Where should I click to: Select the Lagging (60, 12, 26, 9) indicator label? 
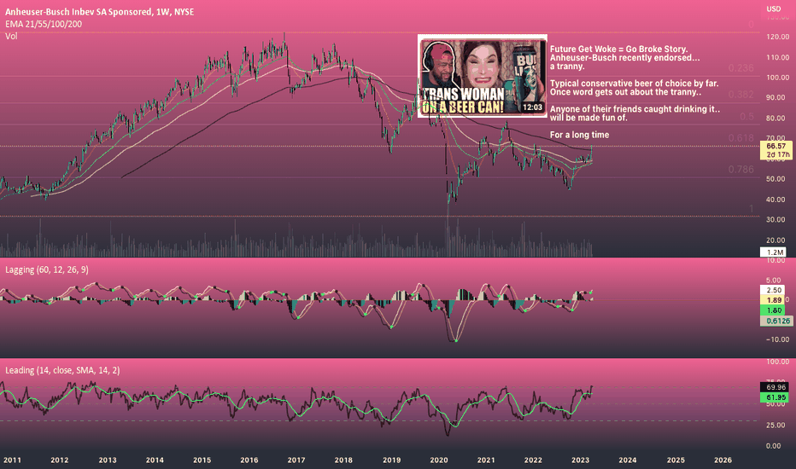(x=47, y=269)
